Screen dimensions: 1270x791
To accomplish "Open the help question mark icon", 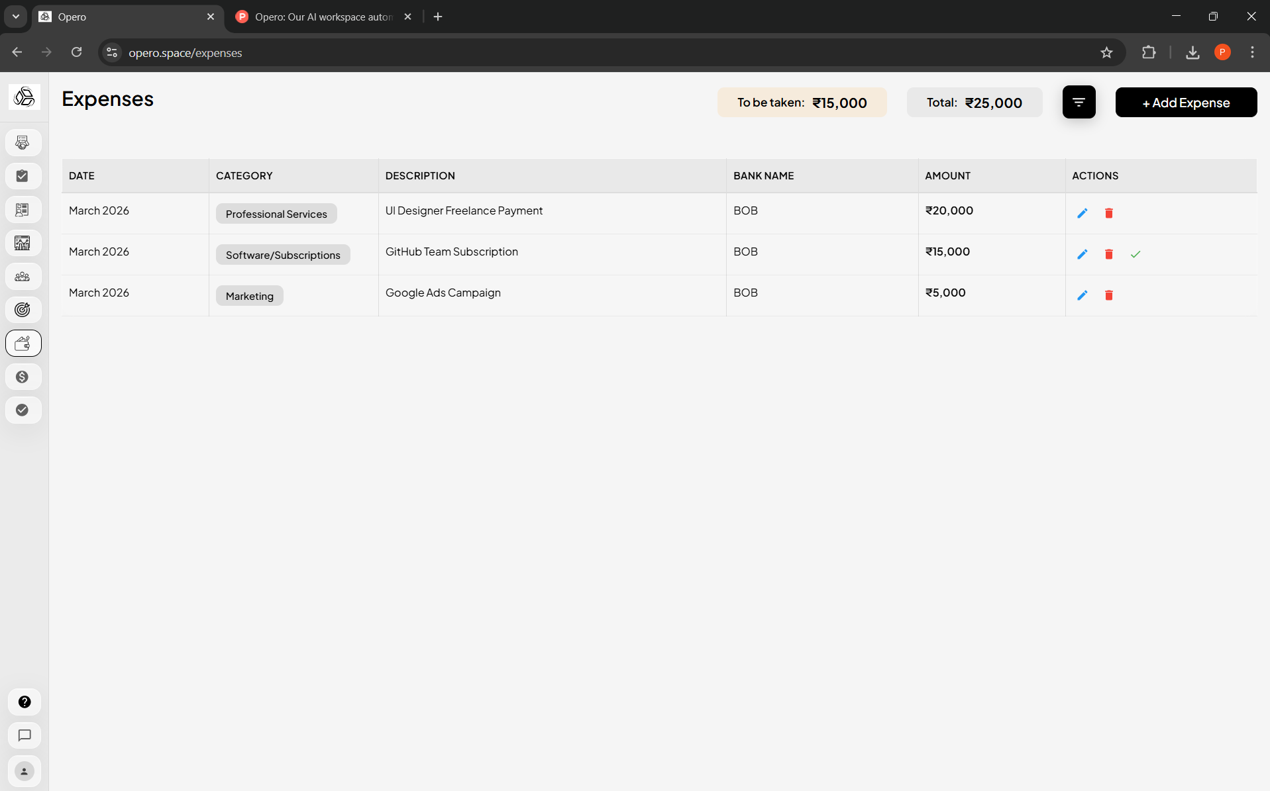I will click(x=25, y=702).
